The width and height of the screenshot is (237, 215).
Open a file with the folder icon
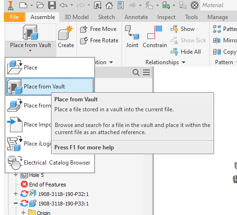click(40, 5)
